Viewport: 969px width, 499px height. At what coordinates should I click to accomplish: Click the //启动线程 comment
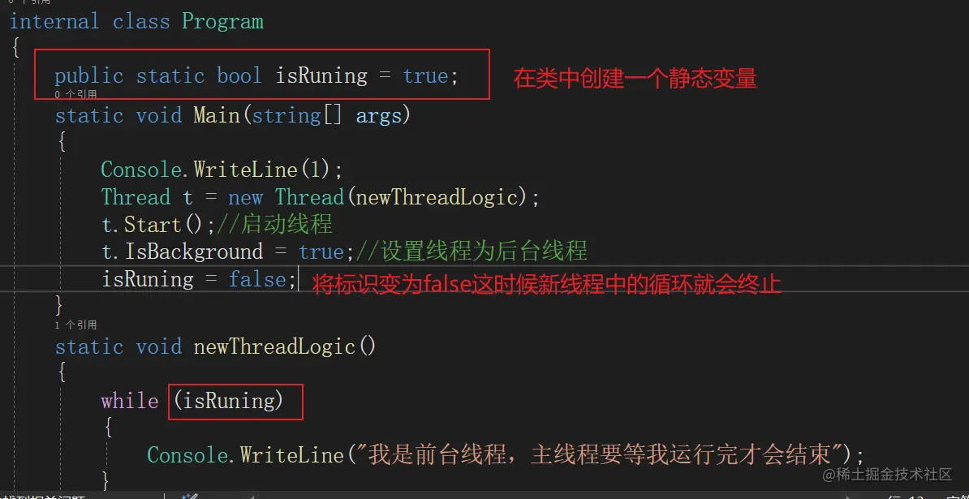point(274,225)
